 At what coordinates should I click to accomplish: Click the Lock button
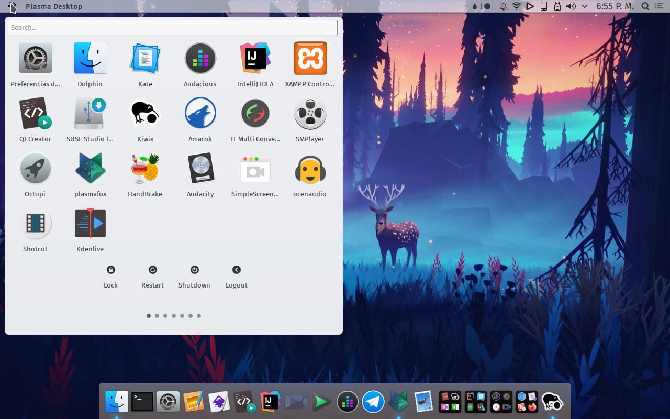[x=110, y=277]
